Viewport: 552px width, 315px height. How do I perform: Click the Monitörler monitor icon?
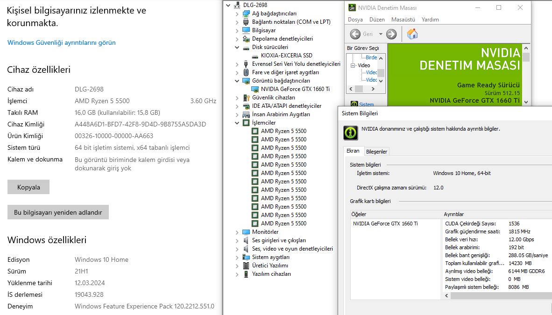(x=246, y=232)
